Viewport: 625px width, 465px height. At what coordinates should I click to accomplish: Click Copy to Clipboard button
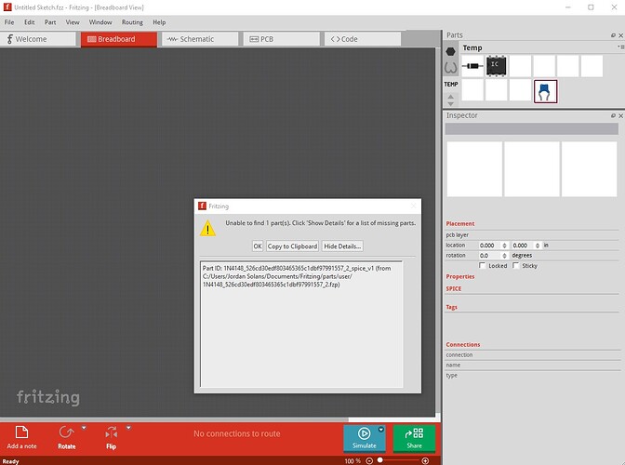point(292,246)
